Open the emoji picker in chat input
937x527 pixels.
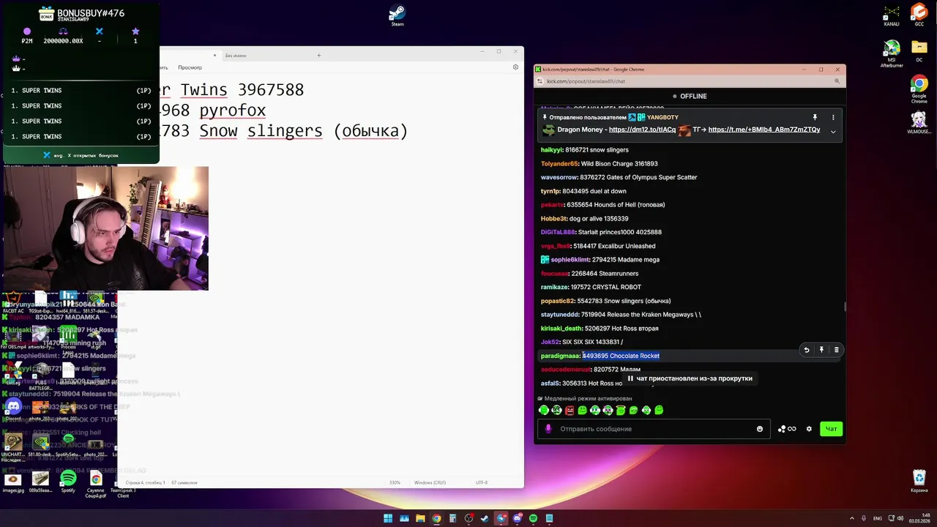760,429
